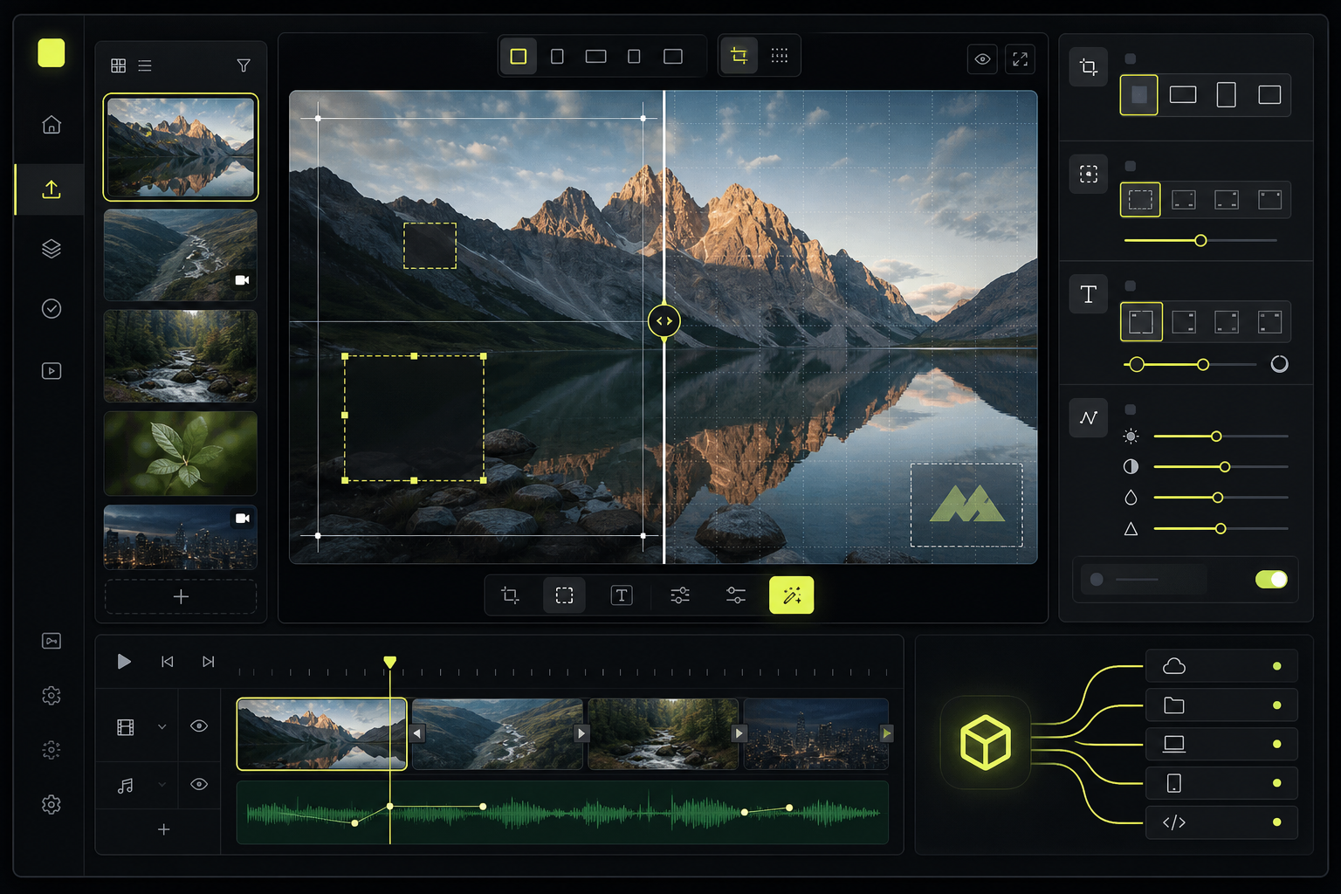Click the bottom settings gear in sidebar
1341x894 pixels.
click(52, 804)
